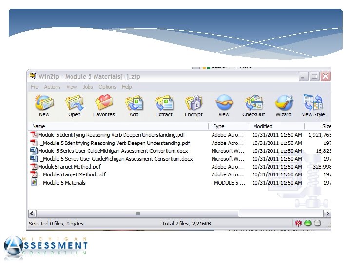
Task: Sort list by Name column header
Action: click(118, 126)
